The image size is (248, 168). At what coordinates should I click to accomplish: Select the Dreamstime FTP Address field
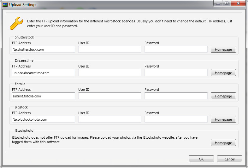coord(43,72)
